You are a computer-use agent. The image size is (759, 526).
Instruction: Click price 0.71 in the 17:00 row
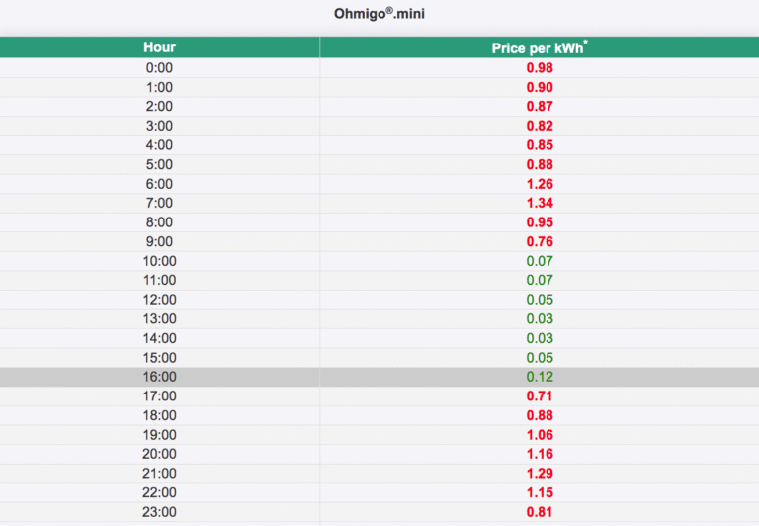540,396
